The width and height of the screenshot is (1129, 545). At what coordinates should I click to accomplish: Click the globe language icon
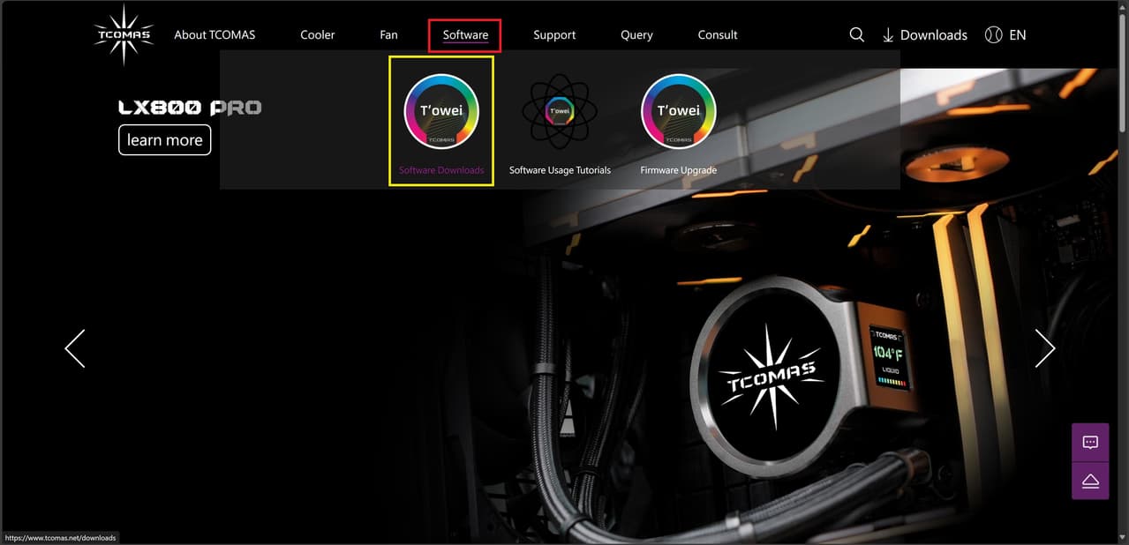pos(993,35)
